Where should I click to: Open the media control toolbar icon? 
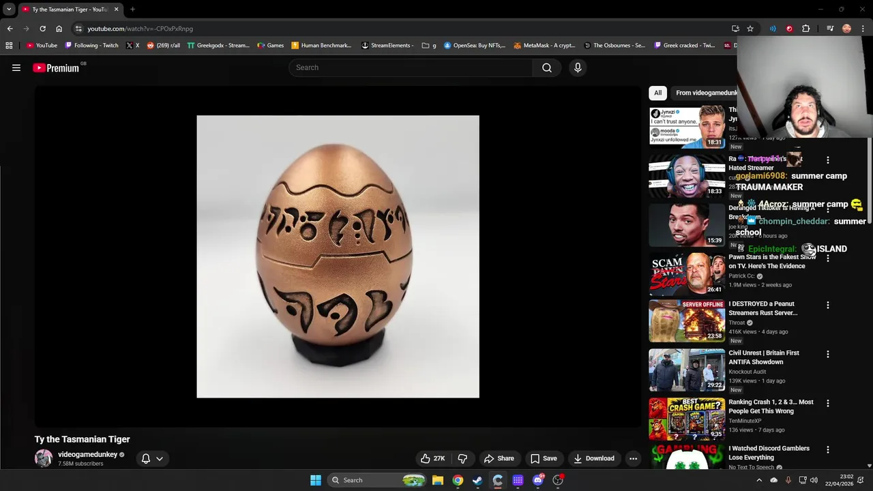(830, 29)
